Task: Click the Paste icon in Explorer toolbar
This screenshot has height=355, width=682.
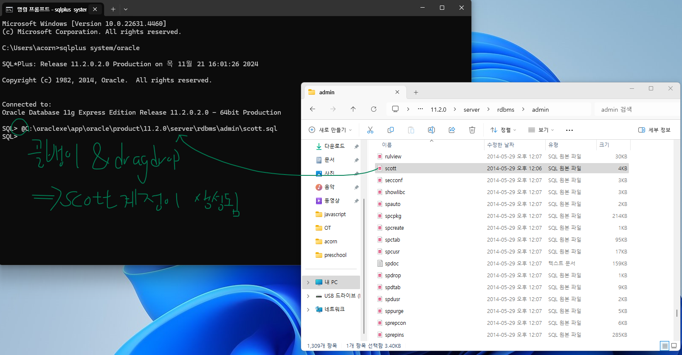Action: point(411,130)
